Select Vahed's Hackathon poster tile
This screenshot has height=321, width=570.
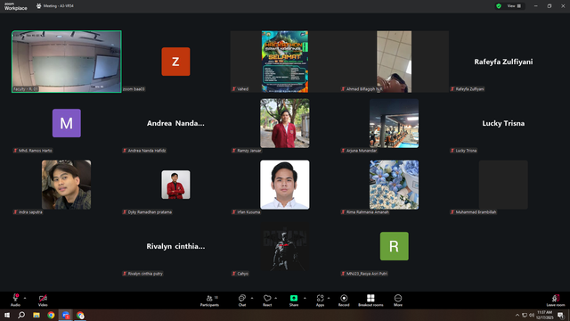(285, 62)
